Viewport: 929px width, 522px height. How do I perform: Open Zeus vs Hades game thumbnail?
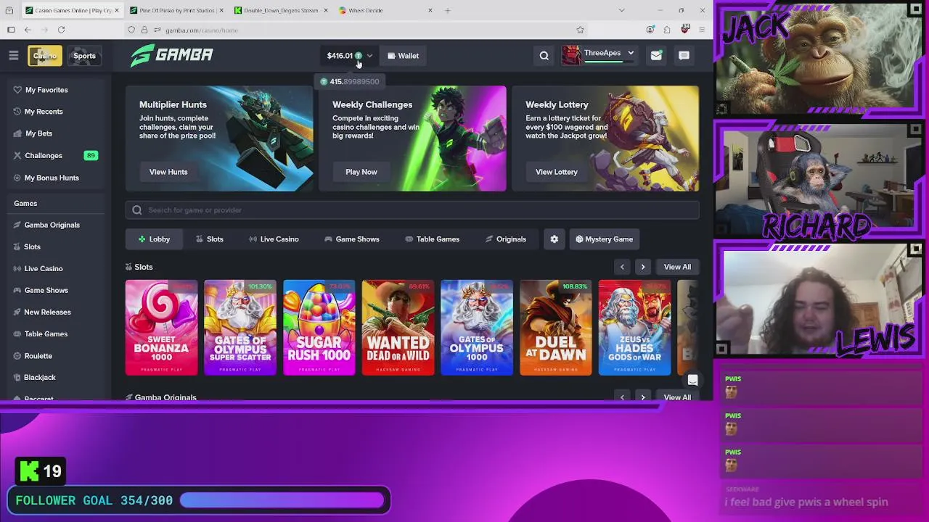(634, 328)
